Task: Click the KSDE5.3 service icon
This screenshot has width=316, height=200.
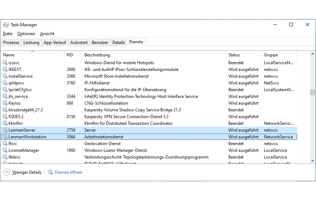Action: [x=5, y=117]
